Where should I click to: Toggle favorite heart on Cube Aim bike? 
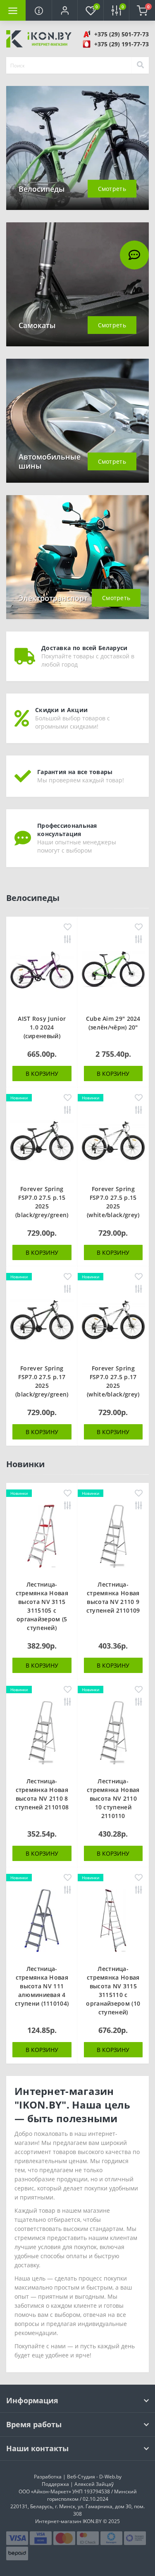click(x=139, y=926)
